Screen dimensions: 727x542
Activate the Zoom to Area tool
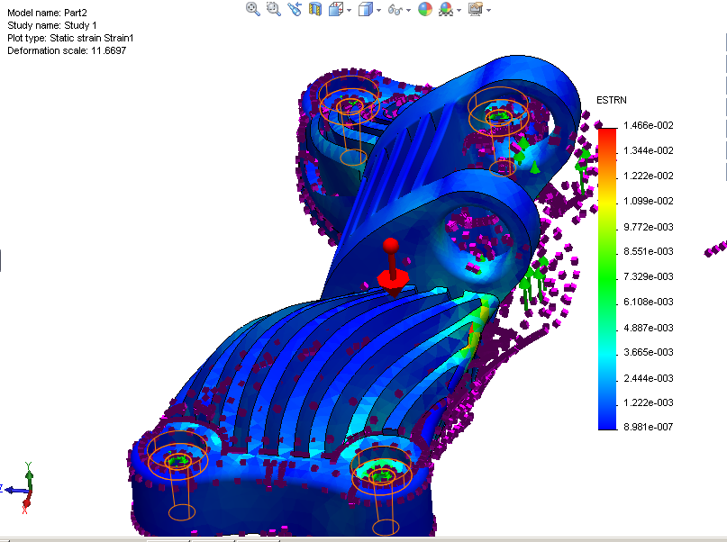coord(272,9)
